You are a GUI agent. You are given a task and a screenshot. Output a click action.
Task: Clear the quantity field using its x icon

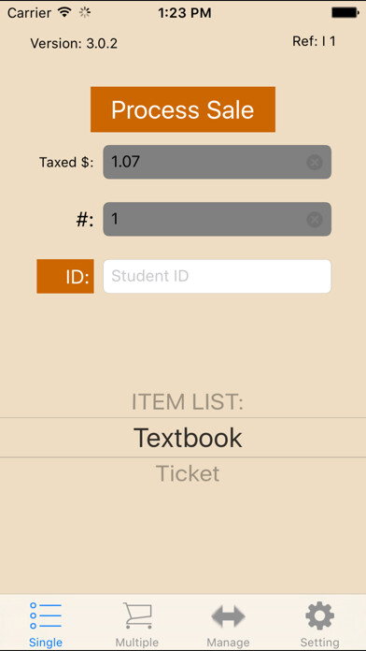click(x=315, y=219)
